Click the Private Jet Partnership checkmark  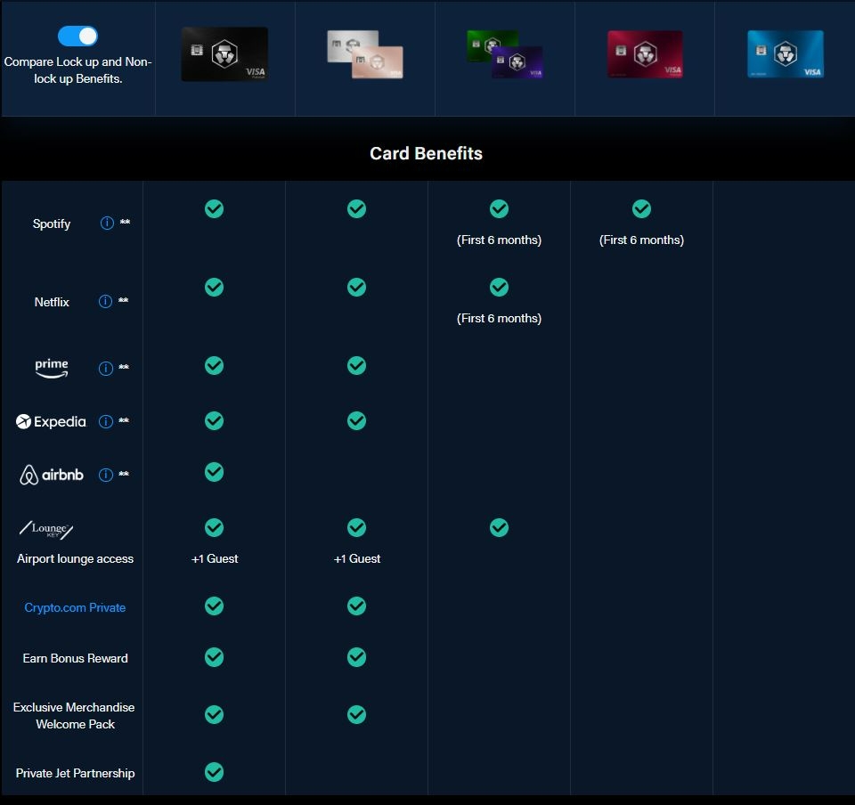(x=215, y=772)
